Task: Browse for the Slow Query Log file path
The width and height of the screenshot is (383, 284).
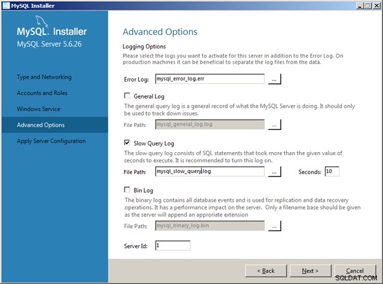Action: click(x=274, y=171)
